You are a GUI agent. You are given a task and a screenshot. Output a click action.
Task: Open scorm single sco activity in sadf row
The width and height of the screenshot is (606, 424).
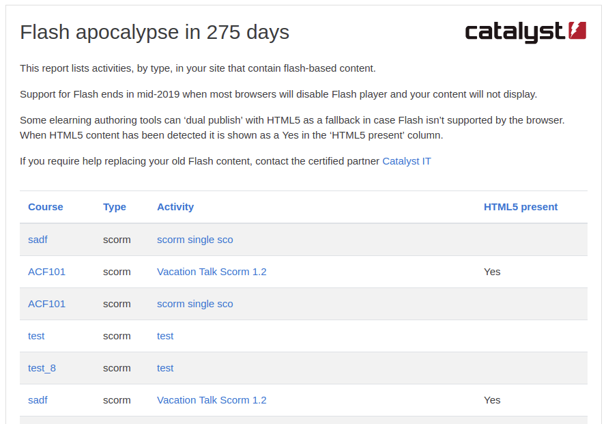(x=194, y=240)
